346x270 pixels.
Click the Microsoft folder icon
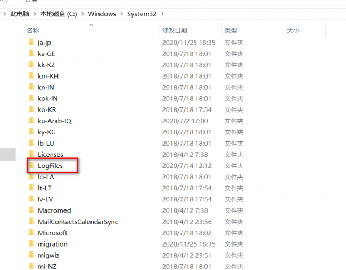(31, 233)
